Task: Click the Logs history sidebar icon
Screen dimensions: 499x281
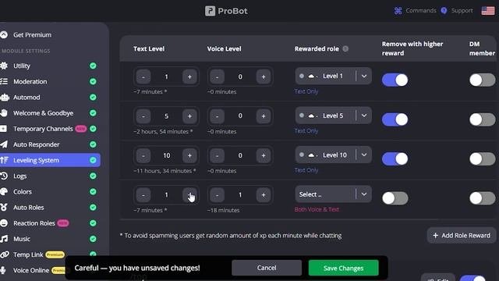Action: (x=4, y=176)
